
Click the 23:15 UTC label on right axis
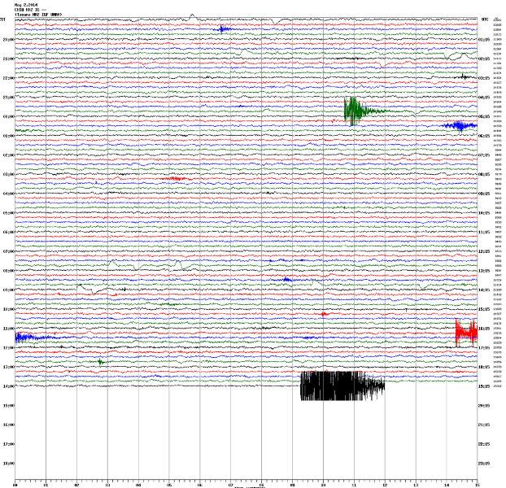(483, 464)
